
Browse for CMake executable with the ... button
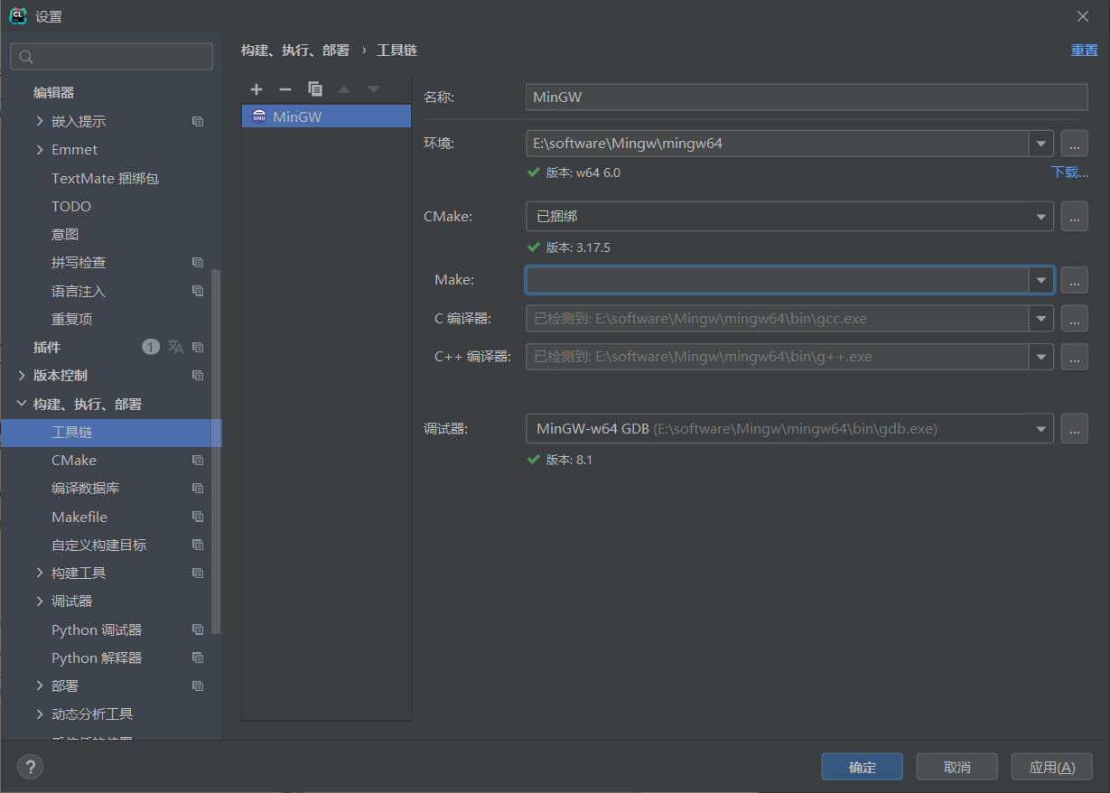point(1074,217)
